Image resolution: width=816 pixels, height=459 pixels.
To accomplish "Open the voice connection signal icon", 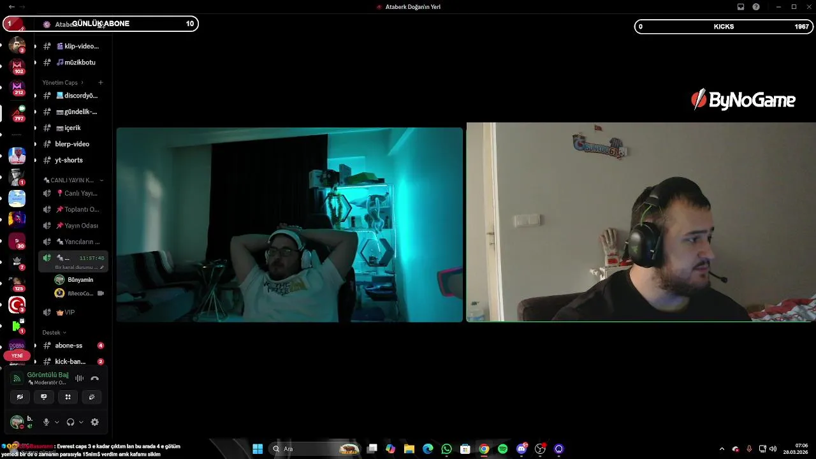I will point(17,378).
